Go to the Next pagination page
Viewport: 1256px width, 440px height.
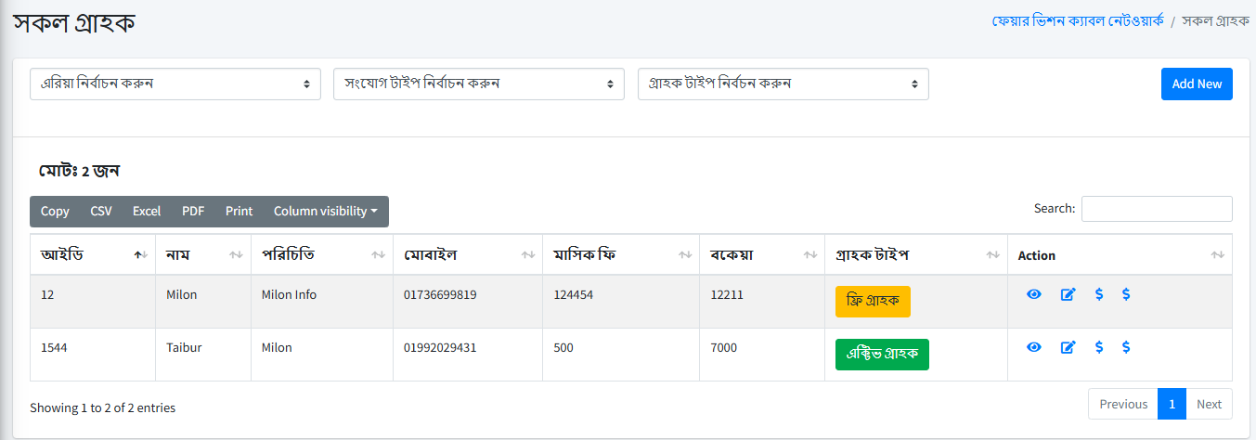[x=1209, y=404]
